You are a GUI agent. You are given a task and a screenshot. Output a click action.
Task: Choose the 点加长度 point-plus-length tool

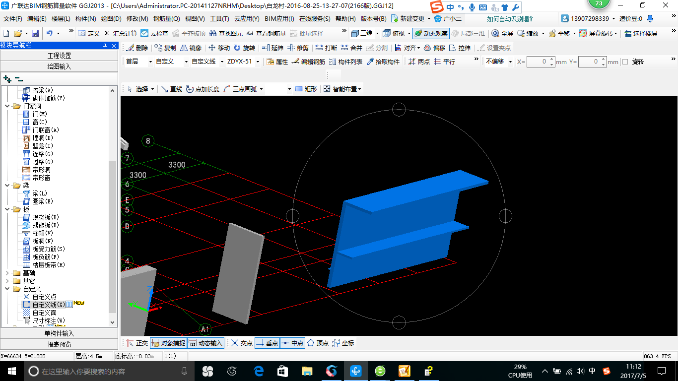tap(203, 89)
